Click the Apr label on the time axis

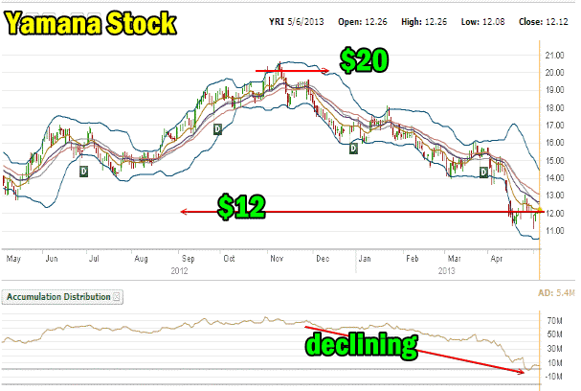pyautogui.click(x=497, y=259)
